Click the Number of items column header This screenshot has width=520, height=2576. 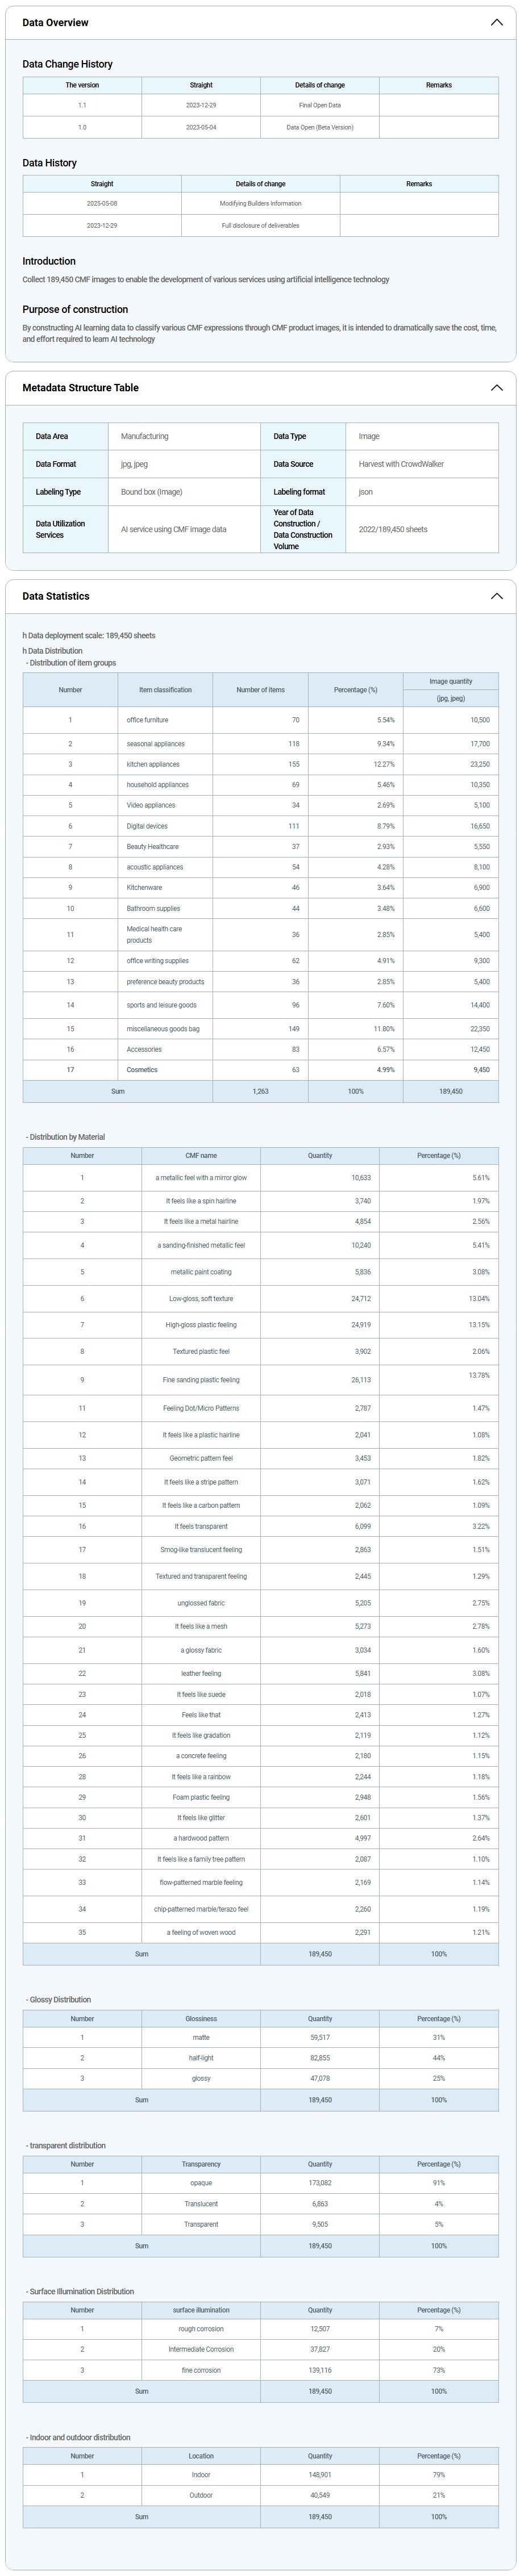[260, 690]
